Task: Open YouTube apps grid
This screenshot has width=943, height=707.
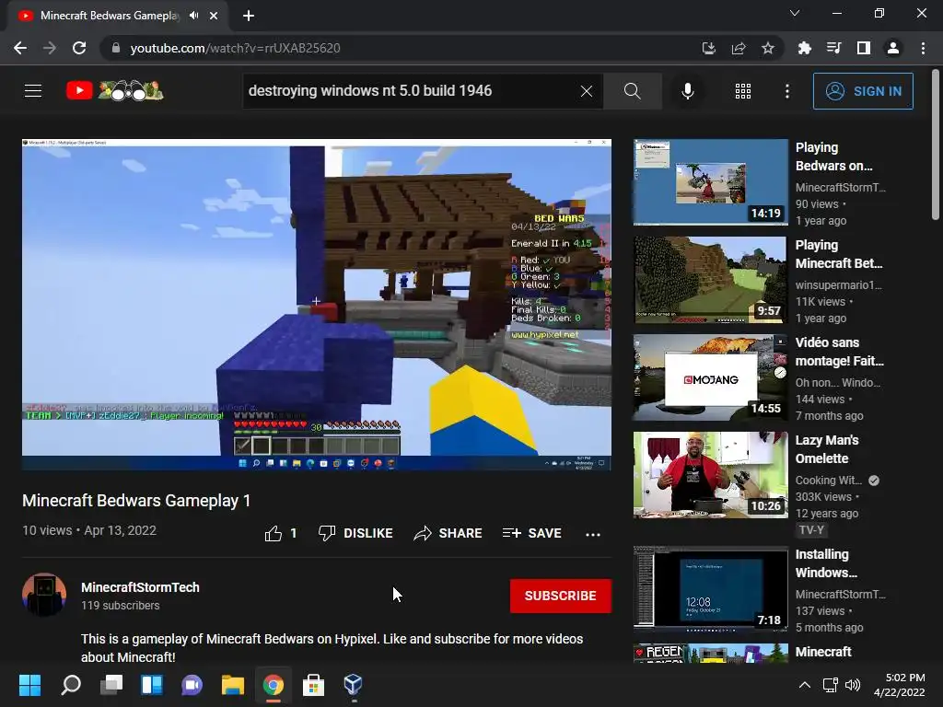Action: [x=743, y=91]
